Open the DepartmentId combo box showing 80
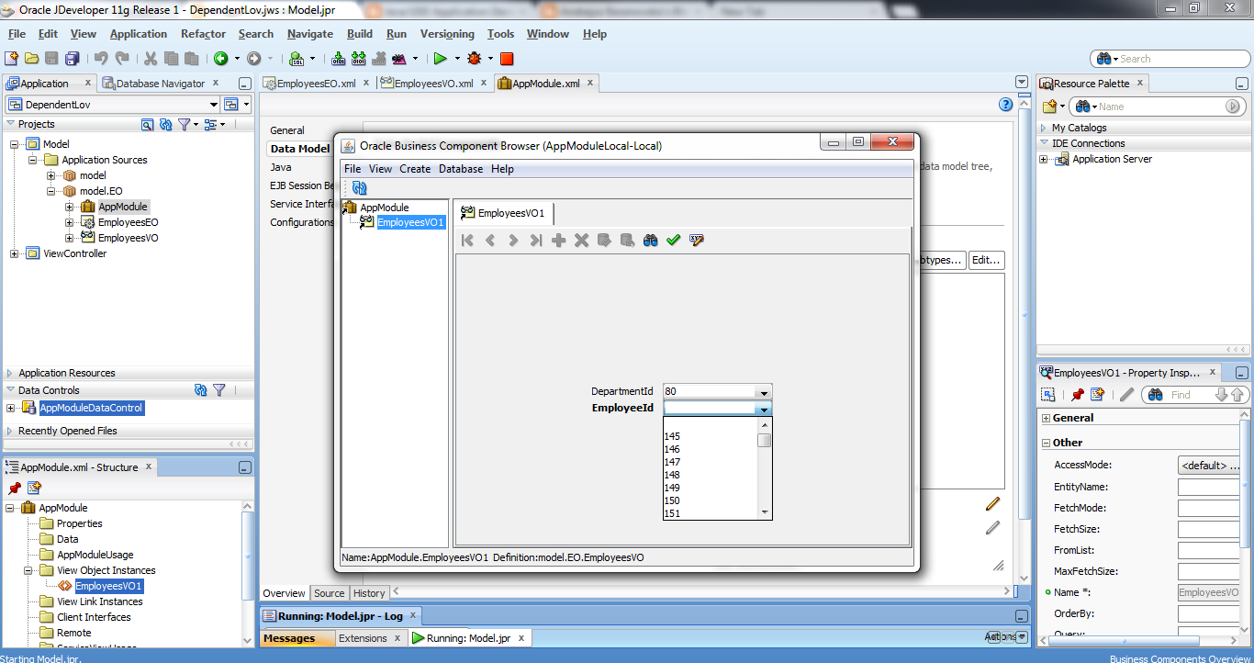Image resolution: width=1254 pixels, height=663 pixels. click(x=764, y=391)
